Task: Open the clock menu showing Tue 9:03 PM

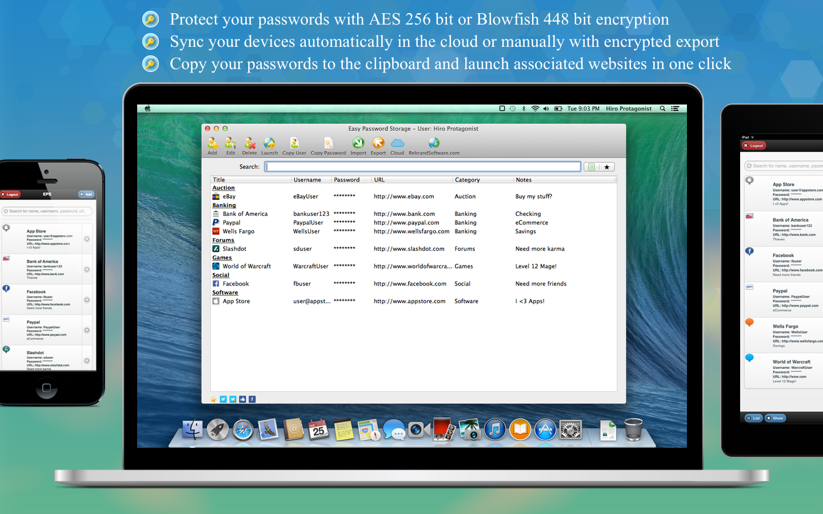Action: coord(583,108)
